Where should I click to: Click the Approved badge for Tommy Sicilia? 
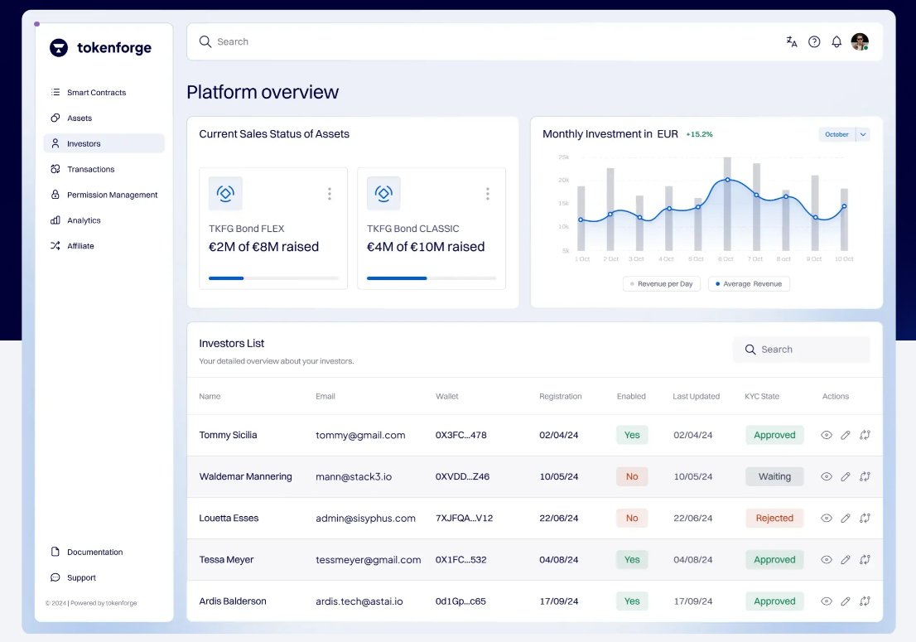(x=774, y=435)
